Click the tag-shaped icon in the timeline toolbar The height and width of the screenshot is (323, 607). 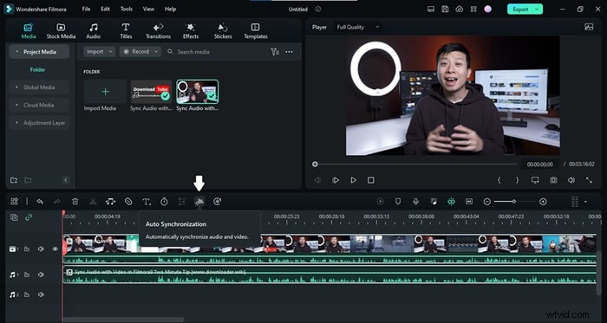point(128,201)
